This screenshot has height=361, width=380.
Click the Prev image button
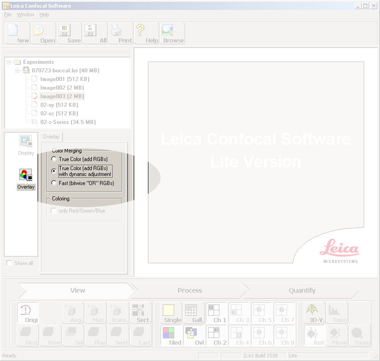coord(51,336)
